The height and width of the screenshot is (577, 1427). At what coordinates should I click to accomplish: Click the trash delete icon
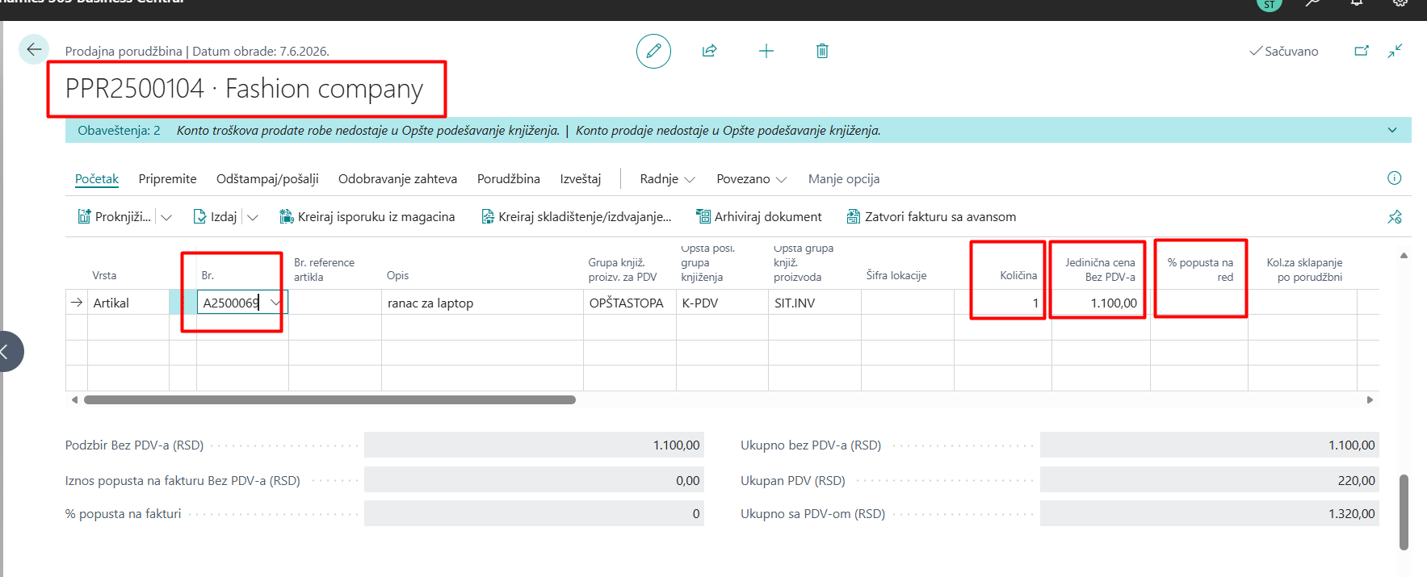pos(822,51)
